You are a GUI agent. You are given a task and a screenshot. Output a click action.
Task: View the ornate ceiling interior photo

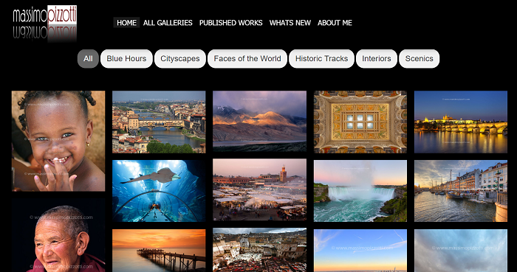(x=360, y=122)
